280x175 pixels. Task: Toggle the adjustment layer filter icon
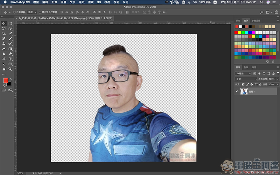pos(259,73)
